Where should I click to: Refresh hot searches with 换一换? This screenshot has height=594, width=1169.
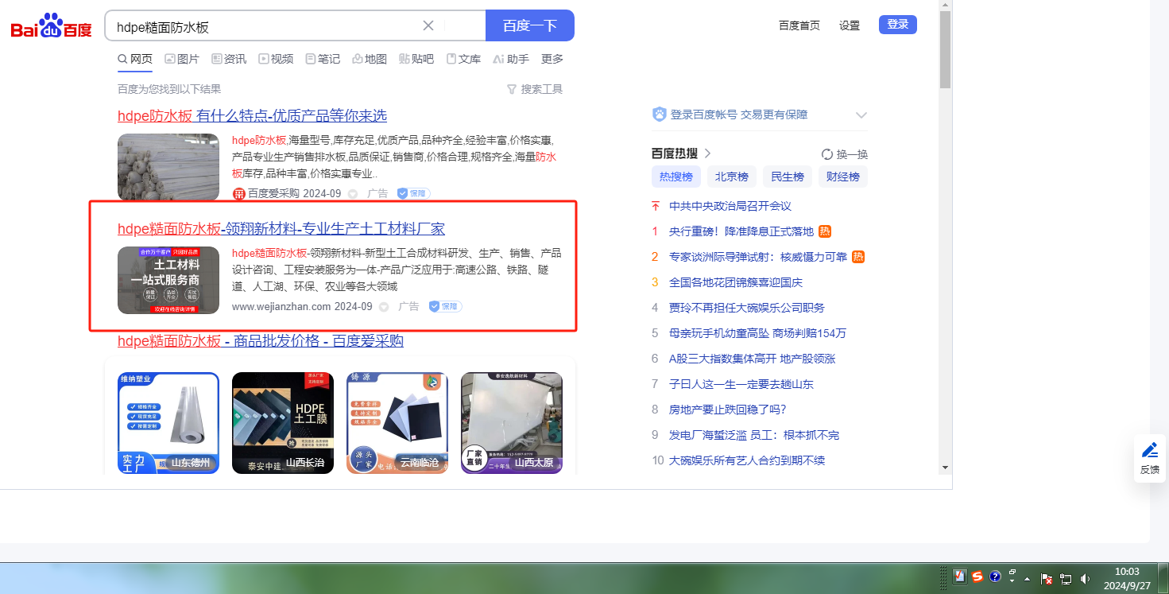click(845, 154)
